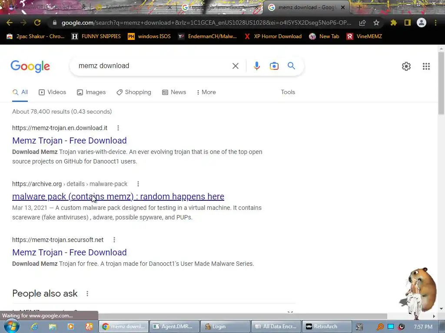445x333 pixels.
Task: Share this page via the share icon
Action: [x=362, y=23]
